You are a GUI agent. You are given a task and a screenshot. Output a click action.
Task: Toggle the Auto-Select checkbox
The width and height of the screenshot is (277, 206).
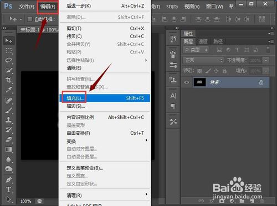coord(30,19)
